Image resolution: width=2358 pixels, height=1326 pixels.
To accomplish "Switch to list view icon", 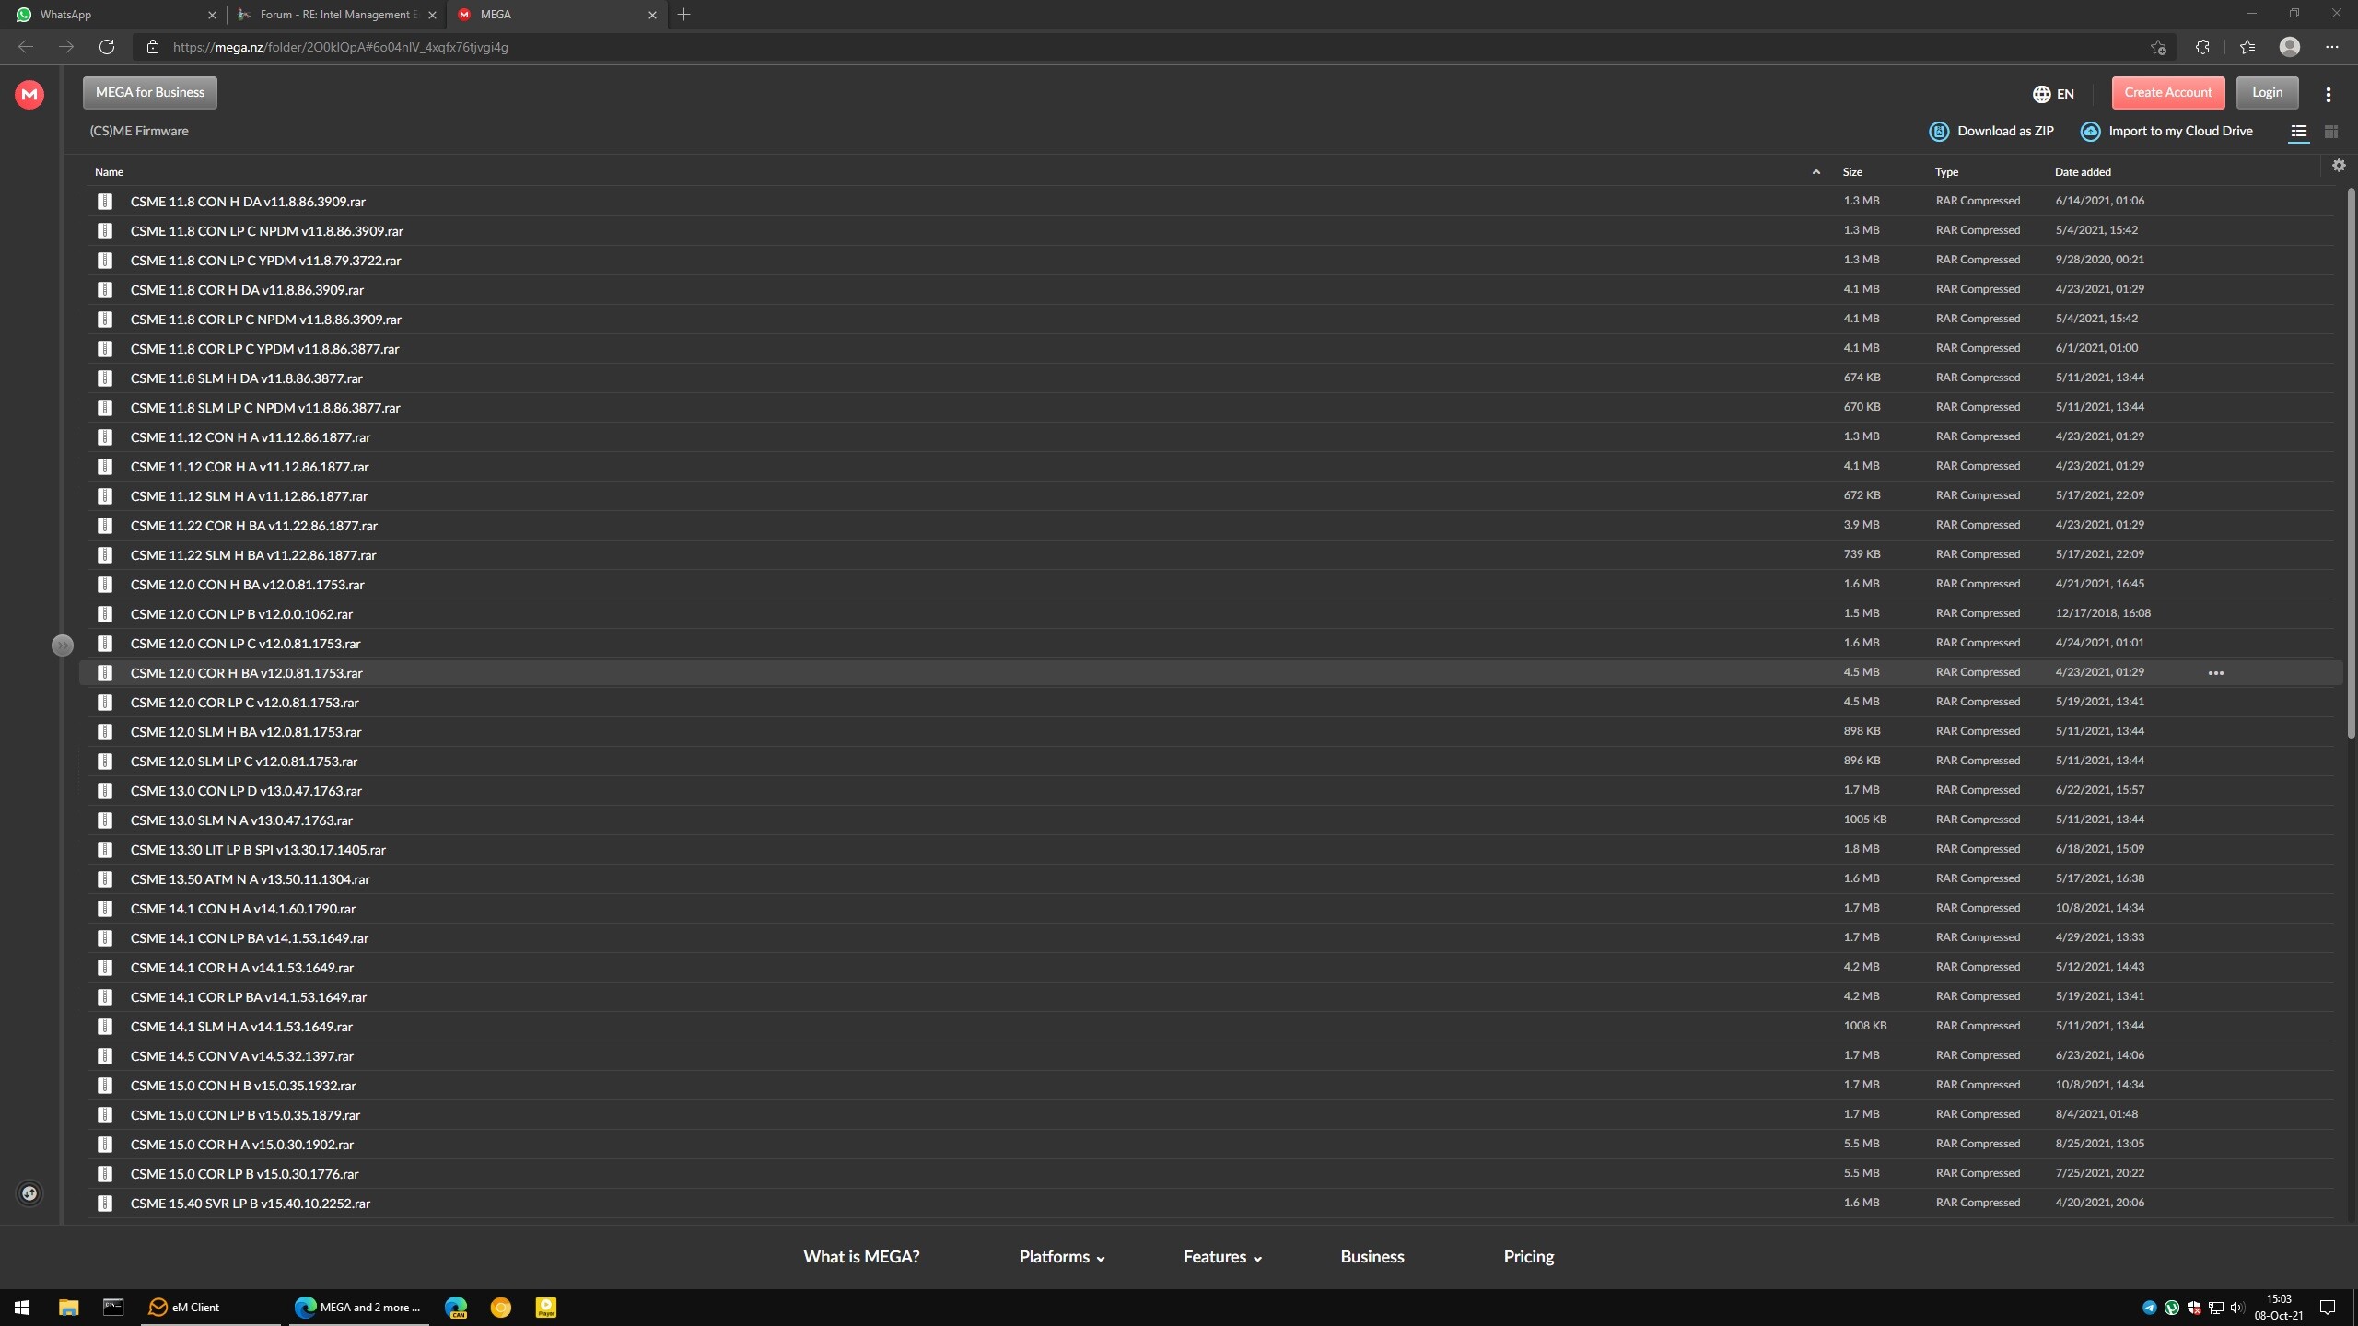I will pos(2299,132).
